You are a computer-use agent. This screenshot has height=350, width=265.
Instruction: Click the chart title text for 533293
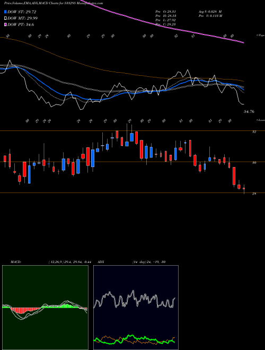[54, 3]
